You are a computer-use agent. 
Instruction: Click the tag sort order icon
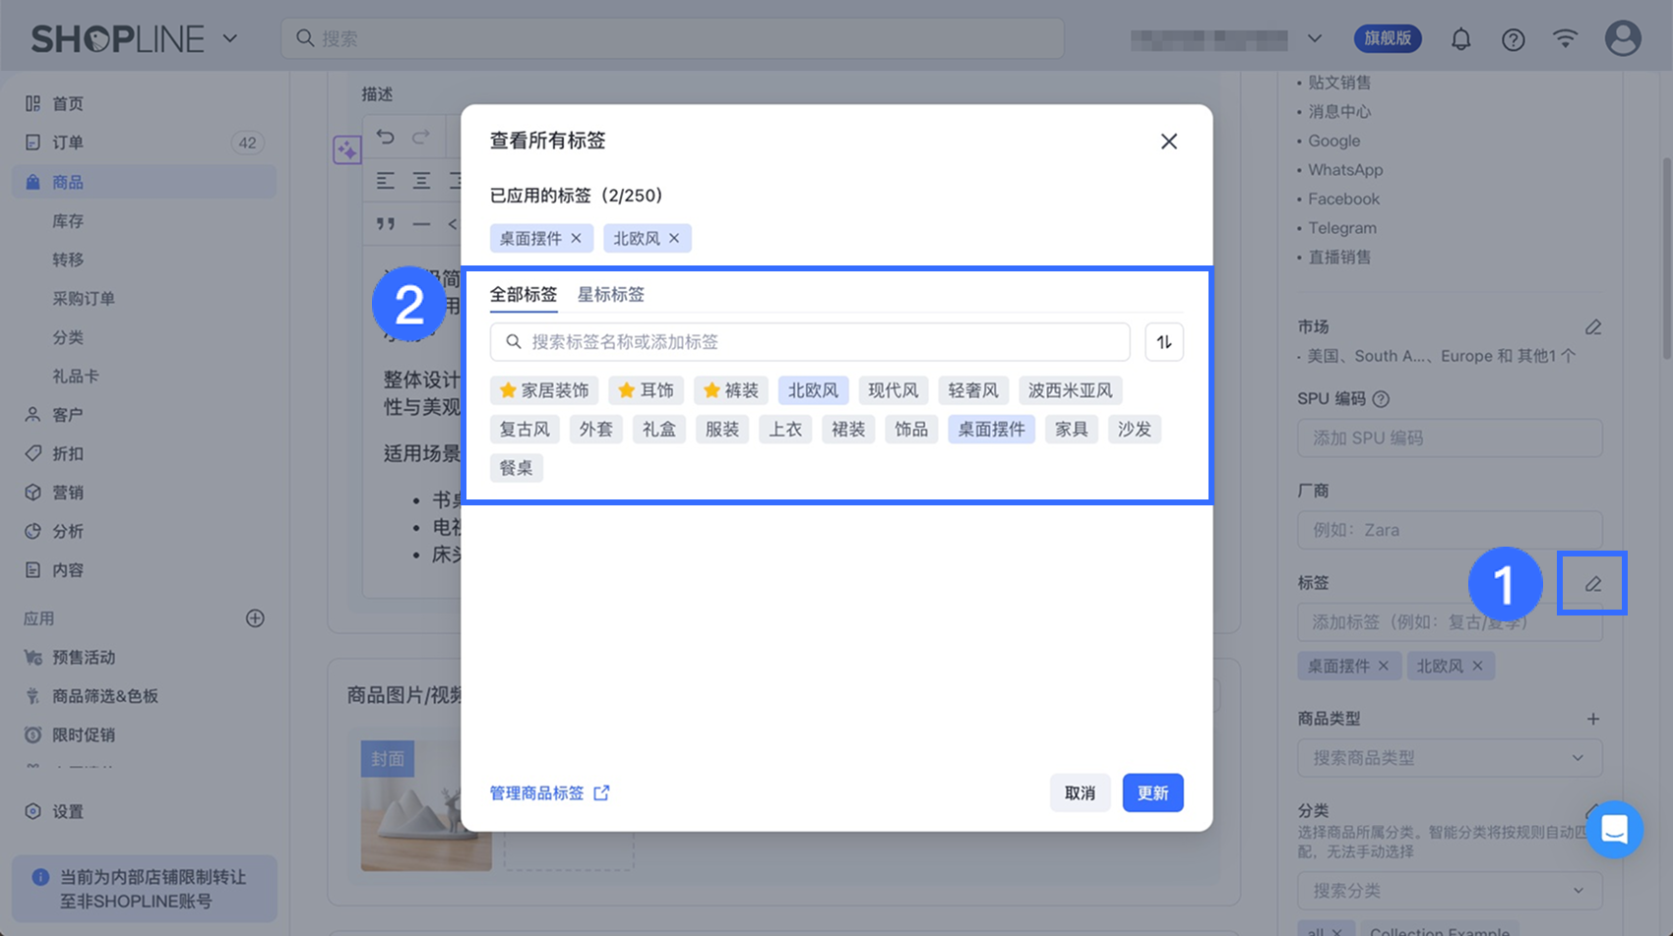(1164, 342)
